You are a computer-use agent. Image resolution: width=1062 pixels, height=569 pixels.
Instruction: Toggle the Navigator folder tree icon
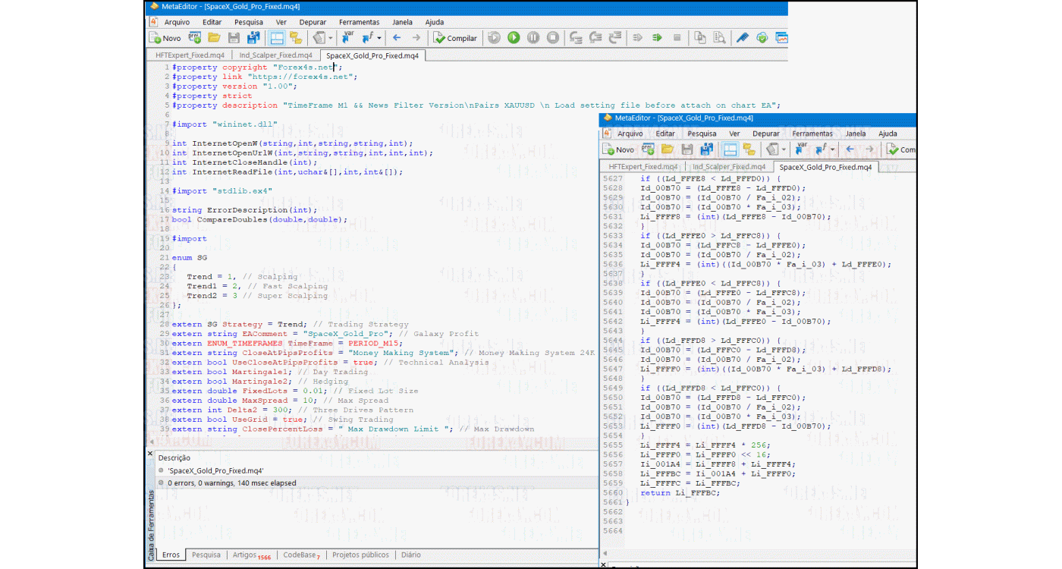pyautogui.click(x=296, y=38)
